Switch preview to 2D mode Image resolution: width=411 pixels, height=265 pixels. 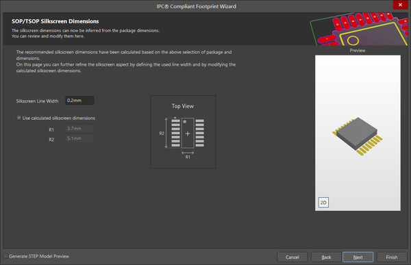323,203
